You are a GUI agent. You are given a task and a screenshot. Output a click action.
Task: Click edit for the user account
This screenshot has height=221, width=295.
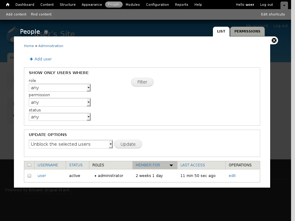pos(232,176)
